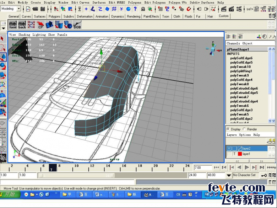Click the red color swatch of layer1
Viewport: 277px width, 208px height.
pyautogui.click(x=240, y=154)
